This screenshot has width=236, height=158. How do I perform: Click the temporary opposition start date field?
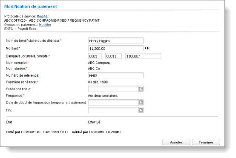coord(113,103)
